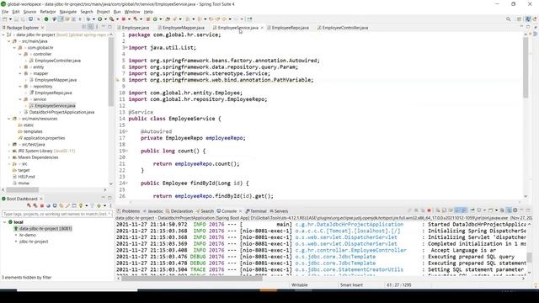
Task: Close the EmployeeService.java editor tab
Action: (x=262, y=28)
